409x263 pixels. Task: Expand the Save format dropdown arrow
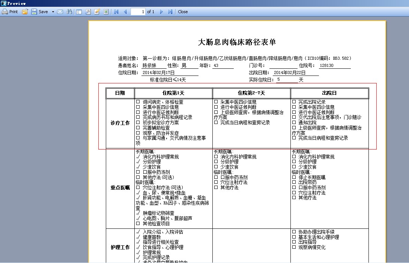[53, 12]
